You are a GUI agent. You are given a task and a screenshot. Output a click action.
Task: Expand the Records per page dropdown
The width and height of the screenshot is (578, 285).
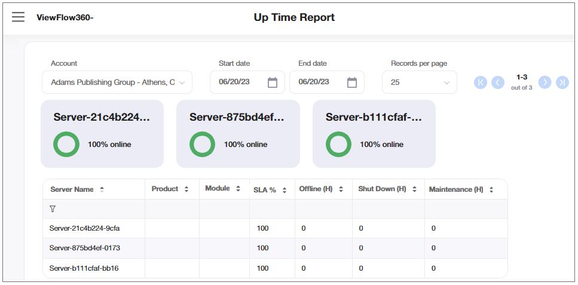click(x=419, y=82)
